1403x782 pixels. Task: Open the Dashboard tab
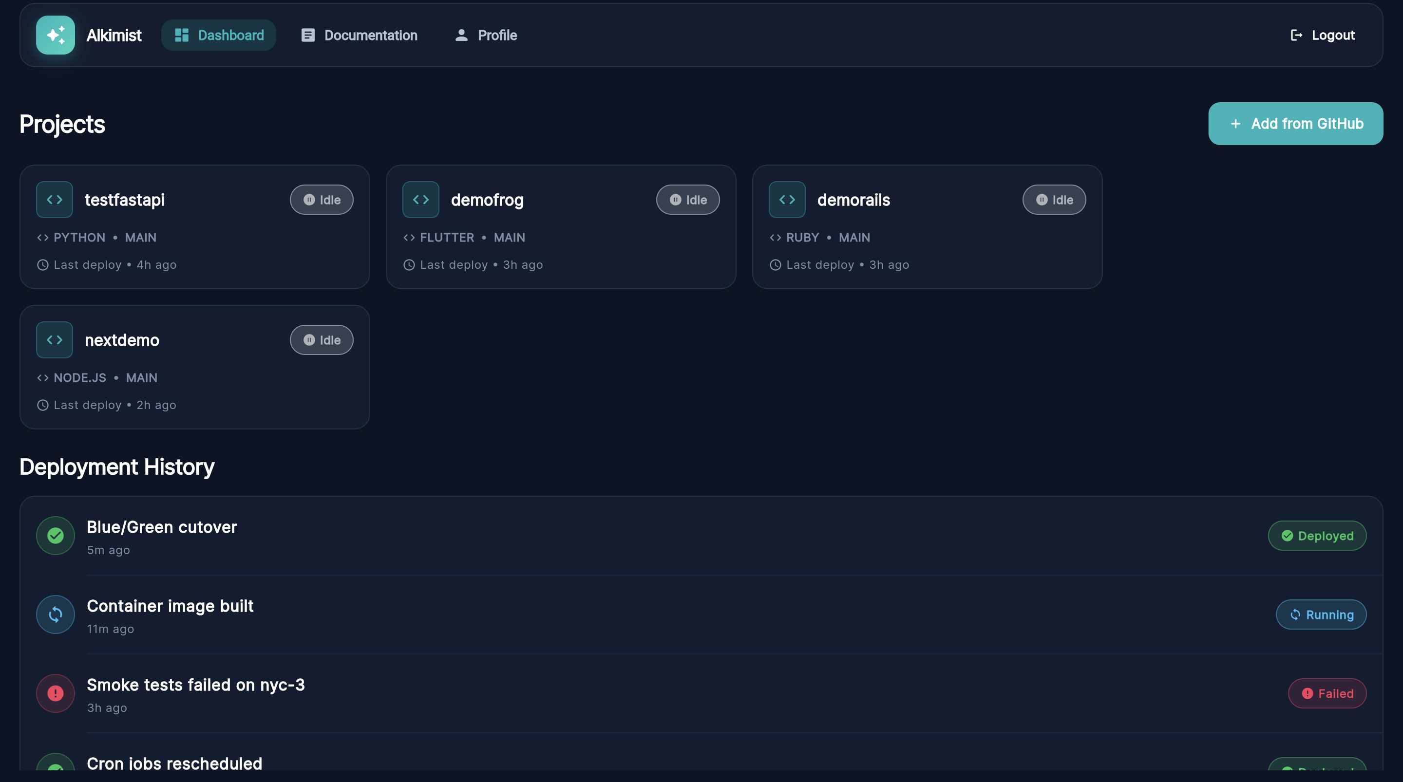[x=219, y=35]
